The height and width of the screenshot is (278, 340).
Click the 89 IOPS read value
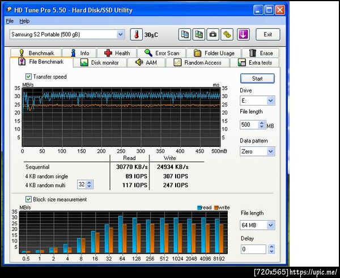[137, 176]
